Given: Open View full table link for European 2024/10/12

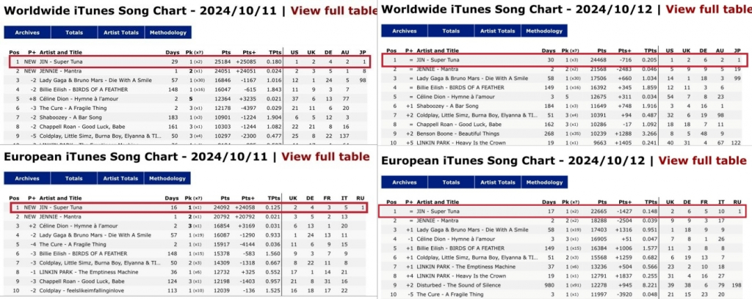Looking at the screenshot, I should coord(704,160).
